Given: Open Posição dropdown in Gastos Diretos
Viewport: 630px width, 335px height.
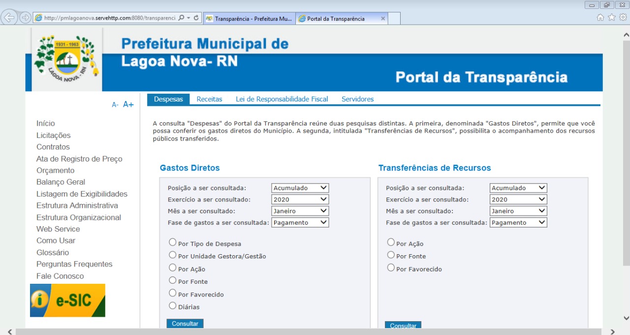Looking at the screenshot, I should coord(300,188).
